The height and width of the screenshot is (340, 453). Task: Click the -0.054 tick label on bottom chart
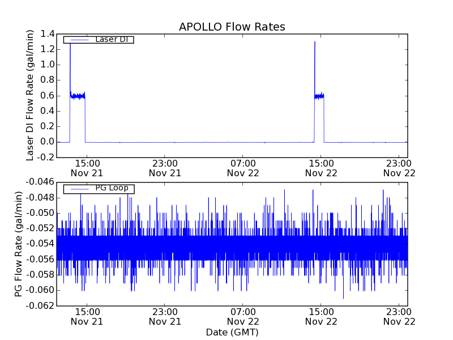40,244
